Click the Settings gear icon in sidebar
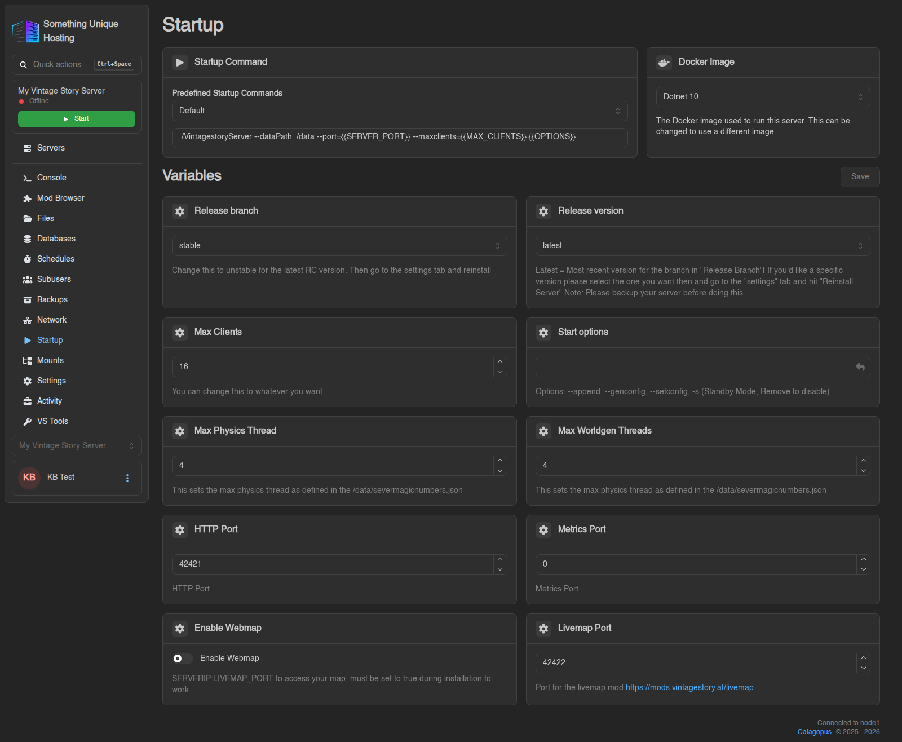 coord(27,381)
